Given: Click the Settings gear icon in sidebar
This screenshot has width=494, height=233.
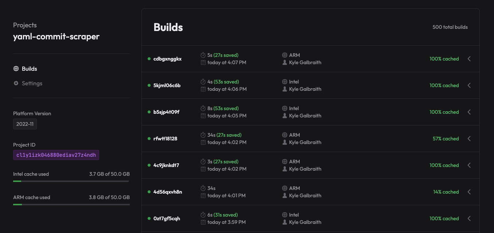Looking at the screenshot, I should [16, 83].
